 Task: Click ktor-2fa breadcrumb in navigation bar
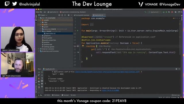pyautogui.click(x=39, y=12)
